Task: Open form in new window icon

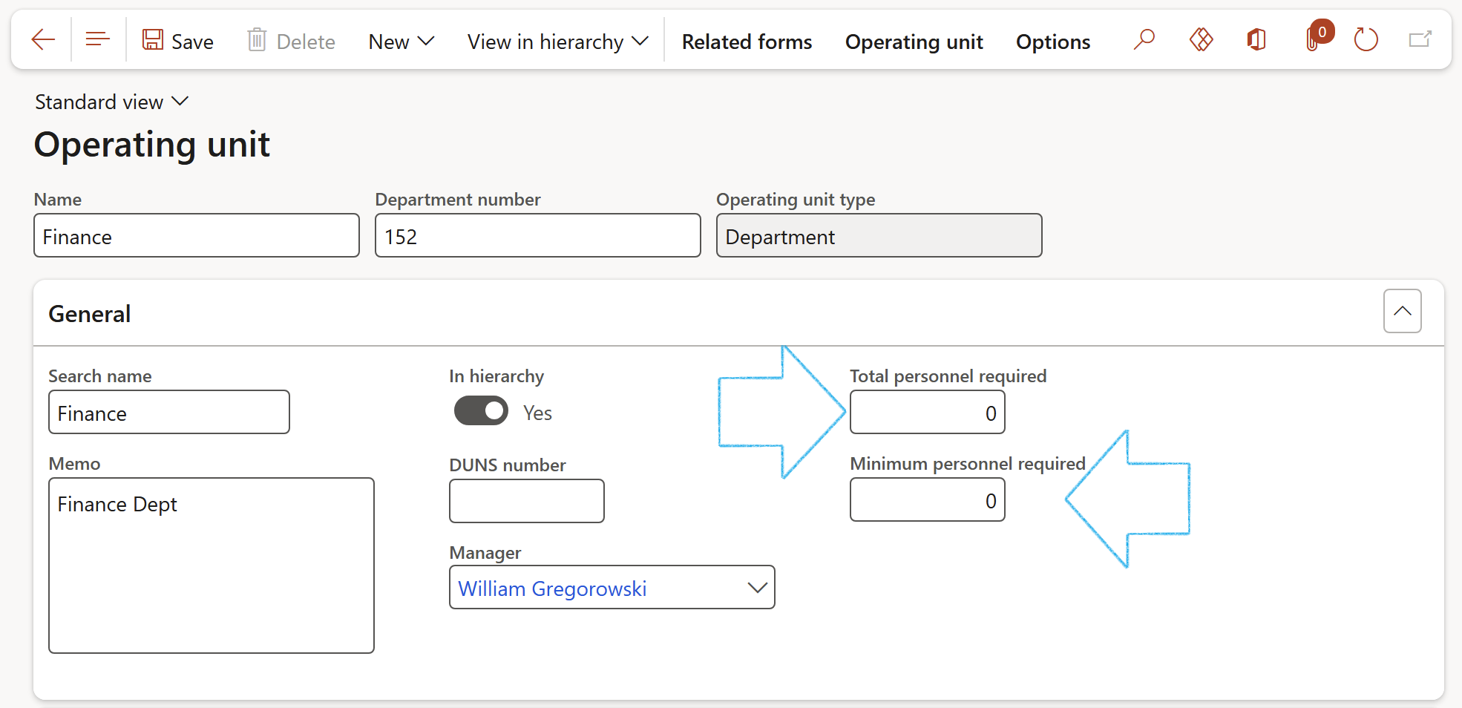Action: pyautogui.click(x=1420, y=40)
